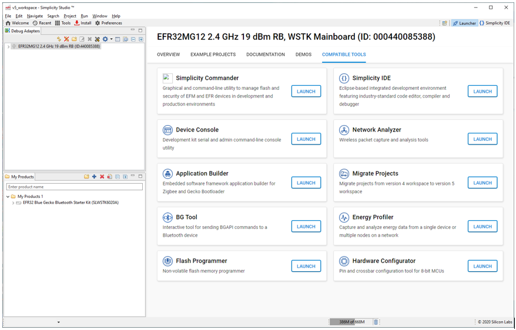Click the Hardware Configurator chip icon
The height and width of the screenshot is (330, 516).
click(x=344, y=261)
